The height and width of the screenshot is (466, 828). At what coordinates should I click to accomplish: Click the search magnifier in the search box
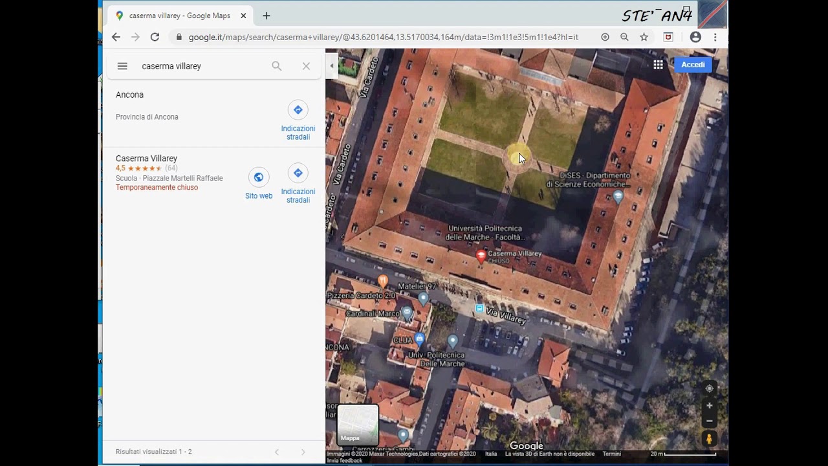[x=277, y=66]
